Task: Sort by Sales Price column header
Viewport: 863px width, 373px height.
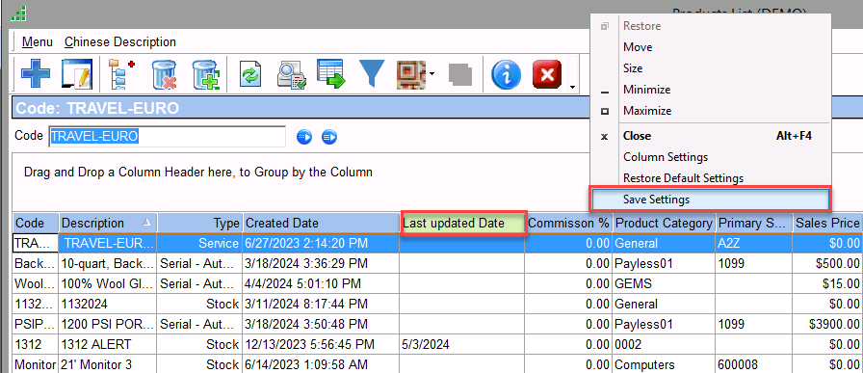Action: tap(827, 224)
